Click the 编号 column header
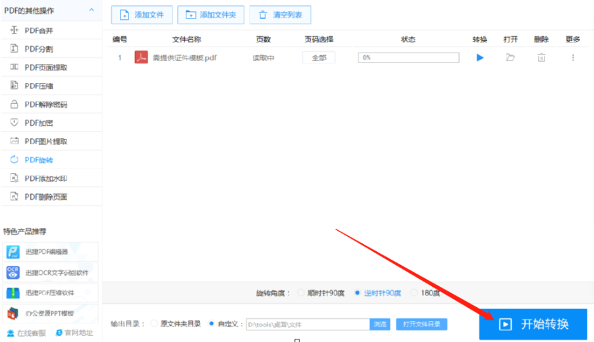The image size is (594, 342). point(120,39)
